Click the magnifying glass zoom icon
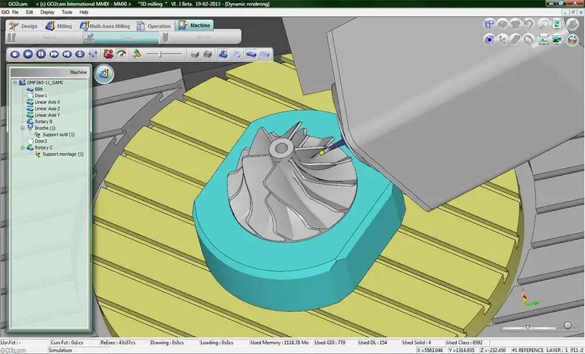 [x=543, y=25]
